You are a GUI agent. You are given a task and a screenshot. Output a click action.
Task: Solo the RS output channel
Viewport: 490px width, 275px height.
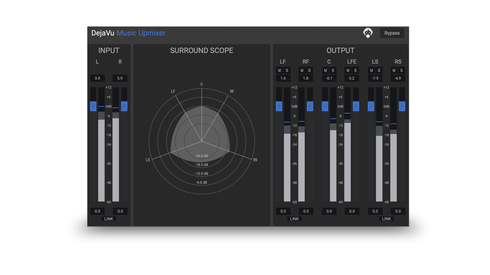pyautogui.click(x=401, y=71)
